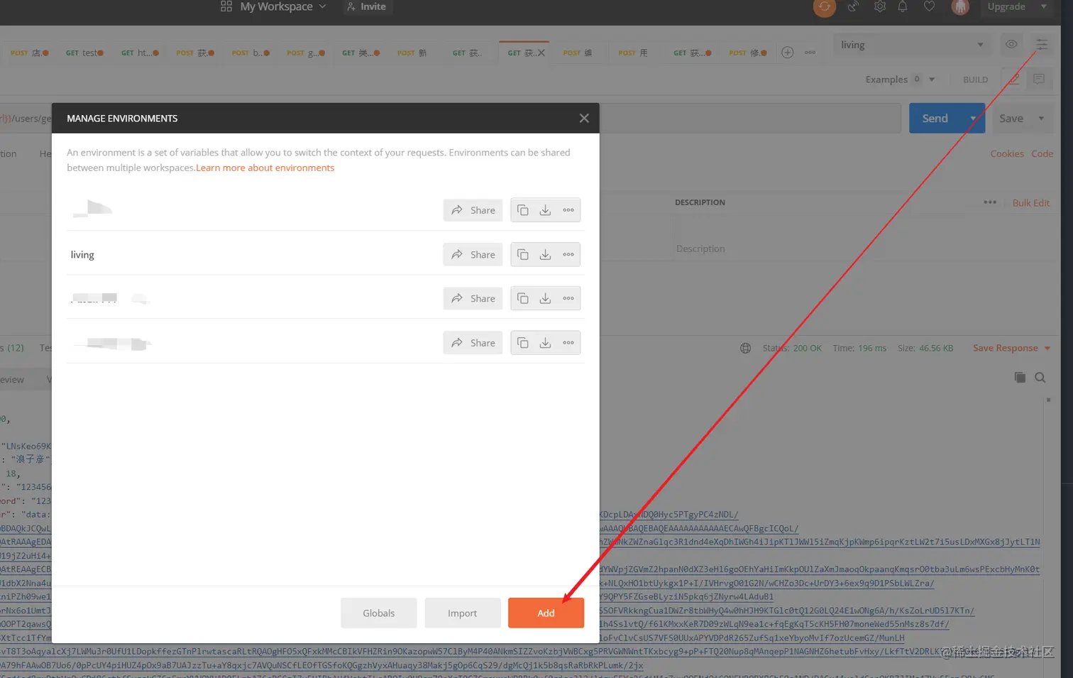Image resolution: width=1073 pixels, height=678 pixels.
Task: Switch to the POST b.. tab
Action: (x=251, y=53)
